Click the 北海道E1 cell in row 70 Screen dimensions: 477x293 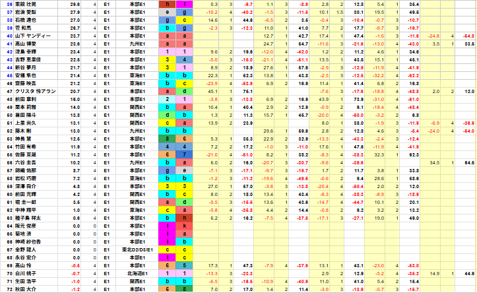point(137,273)
